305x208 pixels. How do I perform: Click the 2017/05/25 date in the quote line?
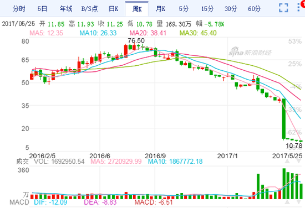18,24
